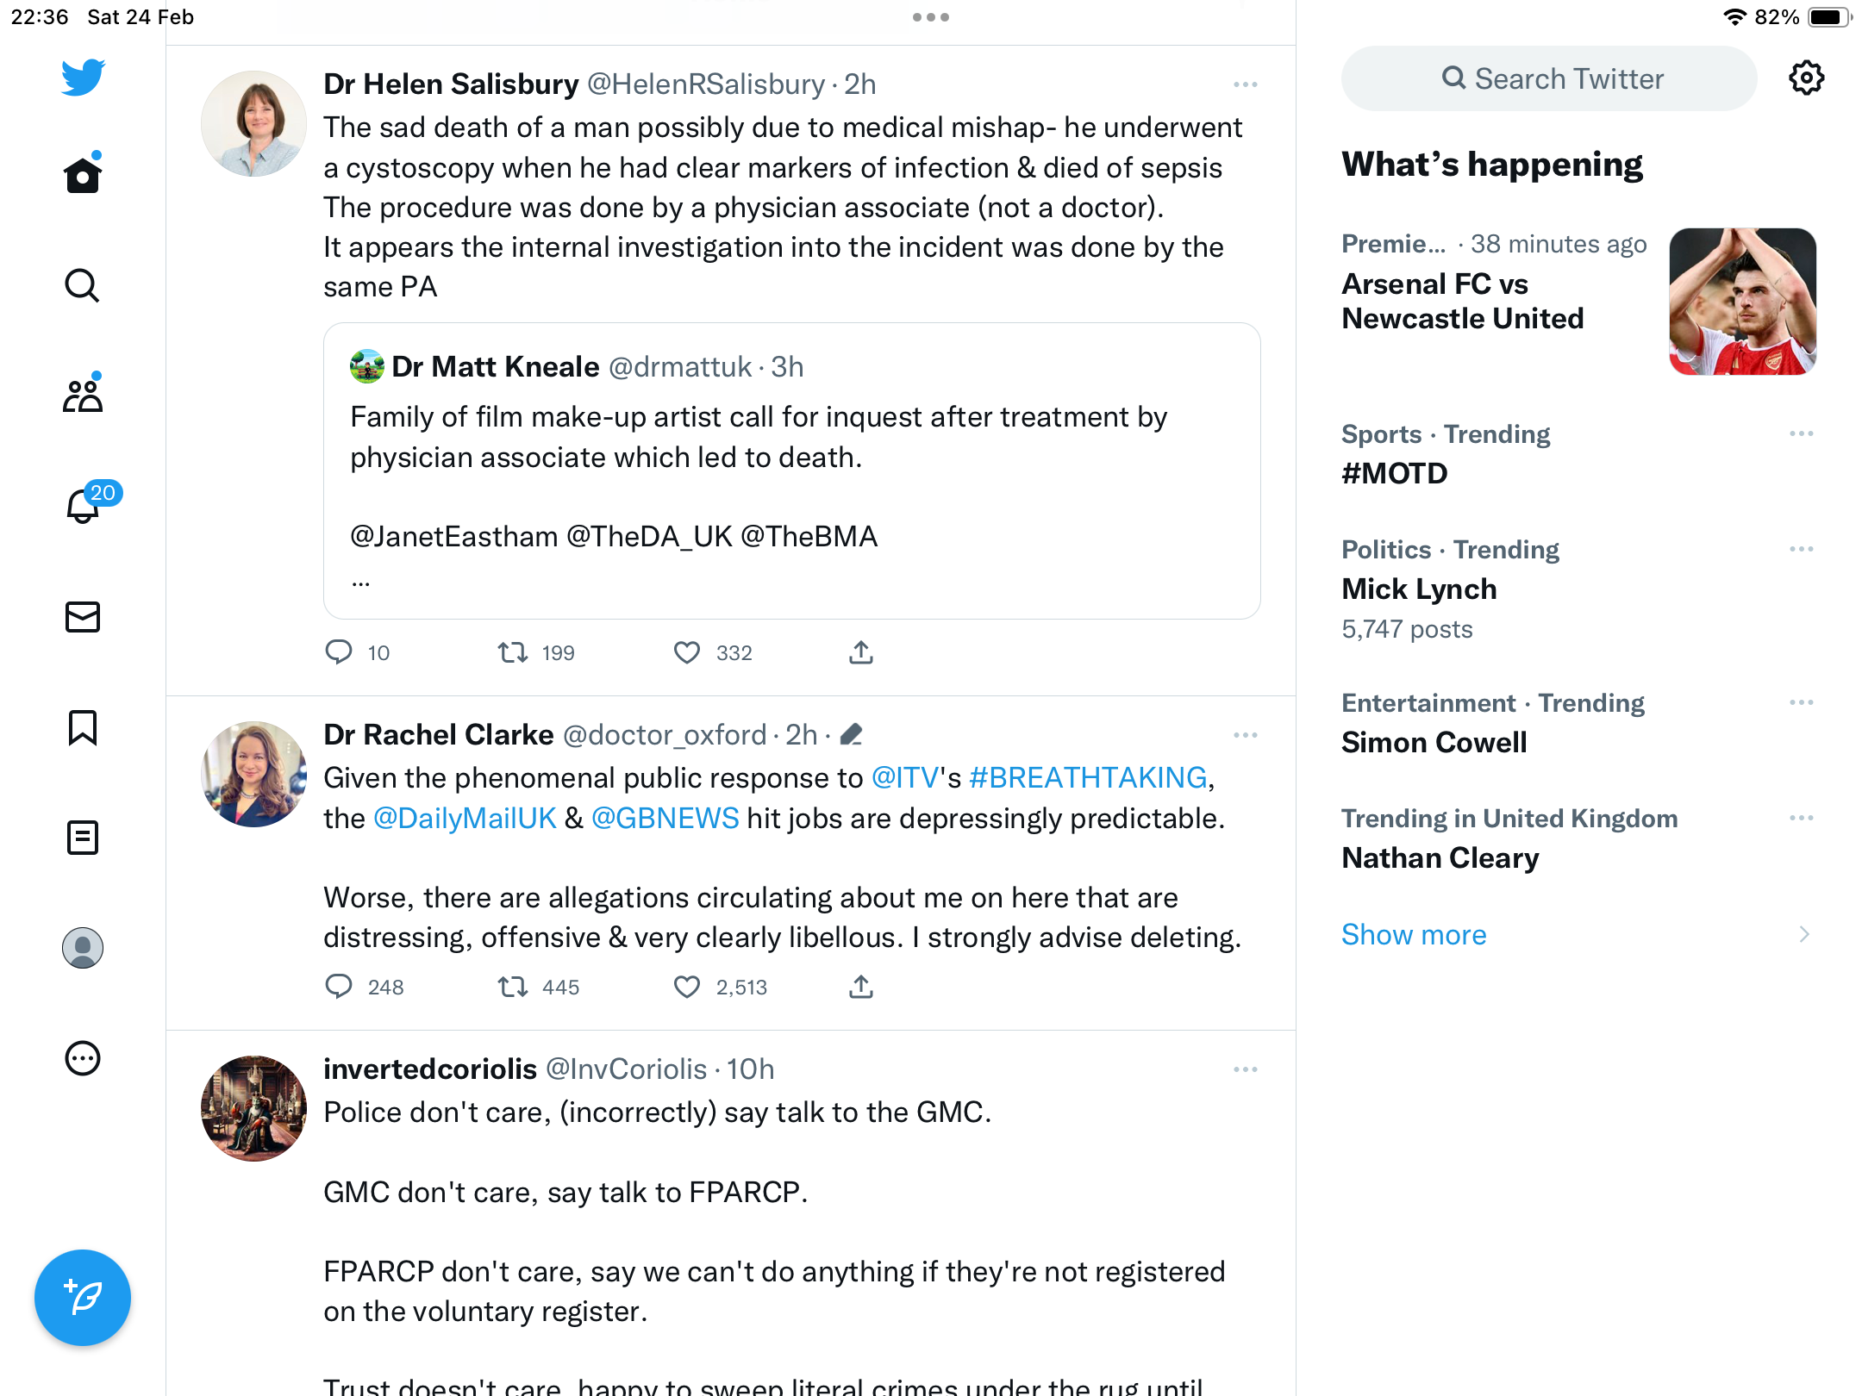The width and height of the screenshot is (1862, 1396).
Task: Open Arsenal FC vs Newcastle thumbnail
Action: (x=1743, y=302)
